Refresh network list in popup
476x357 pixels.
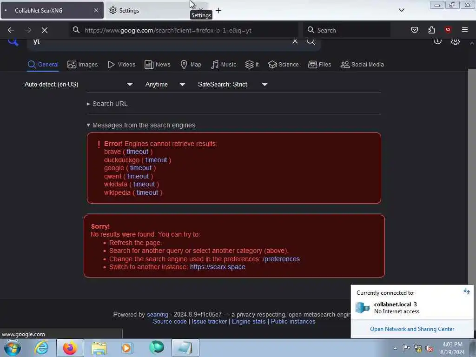(467, 292)
